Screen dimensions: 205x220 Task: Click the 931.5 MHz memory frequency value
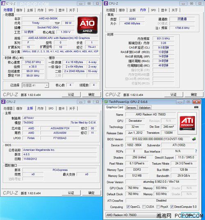tap(163, 38)
